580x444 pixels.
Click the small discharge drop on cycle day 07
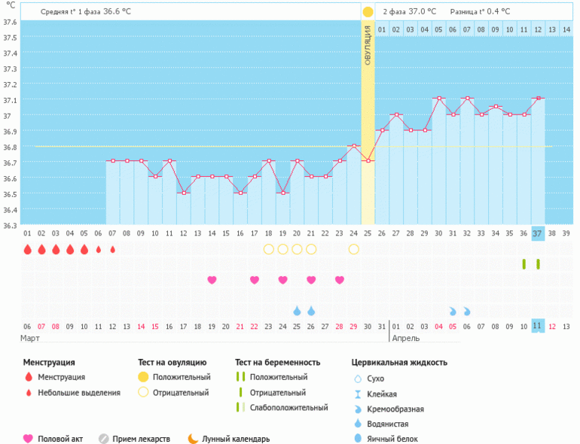coord(112,249)
